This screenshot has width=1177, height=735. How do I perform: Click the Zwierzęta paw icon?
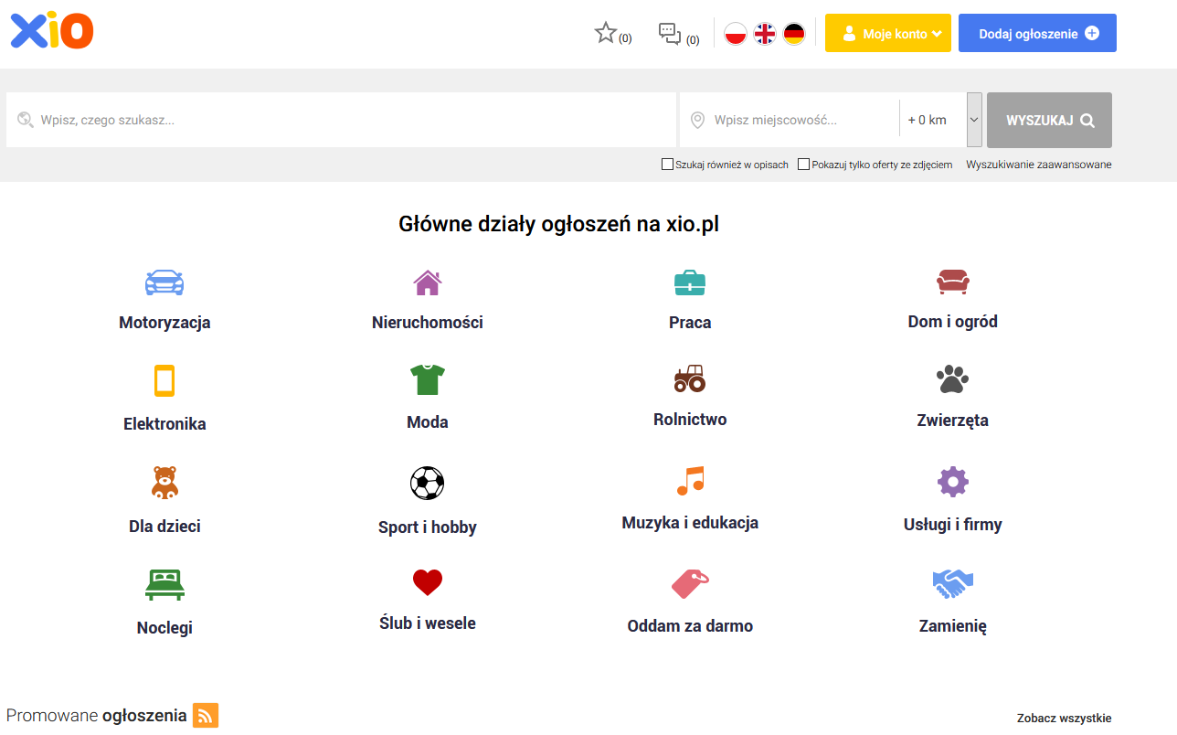tap(952, 378)
